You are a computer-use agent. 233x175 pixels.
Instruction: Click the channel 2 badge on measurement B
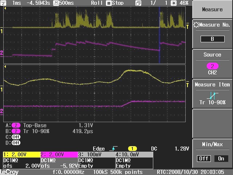(16, 131)
